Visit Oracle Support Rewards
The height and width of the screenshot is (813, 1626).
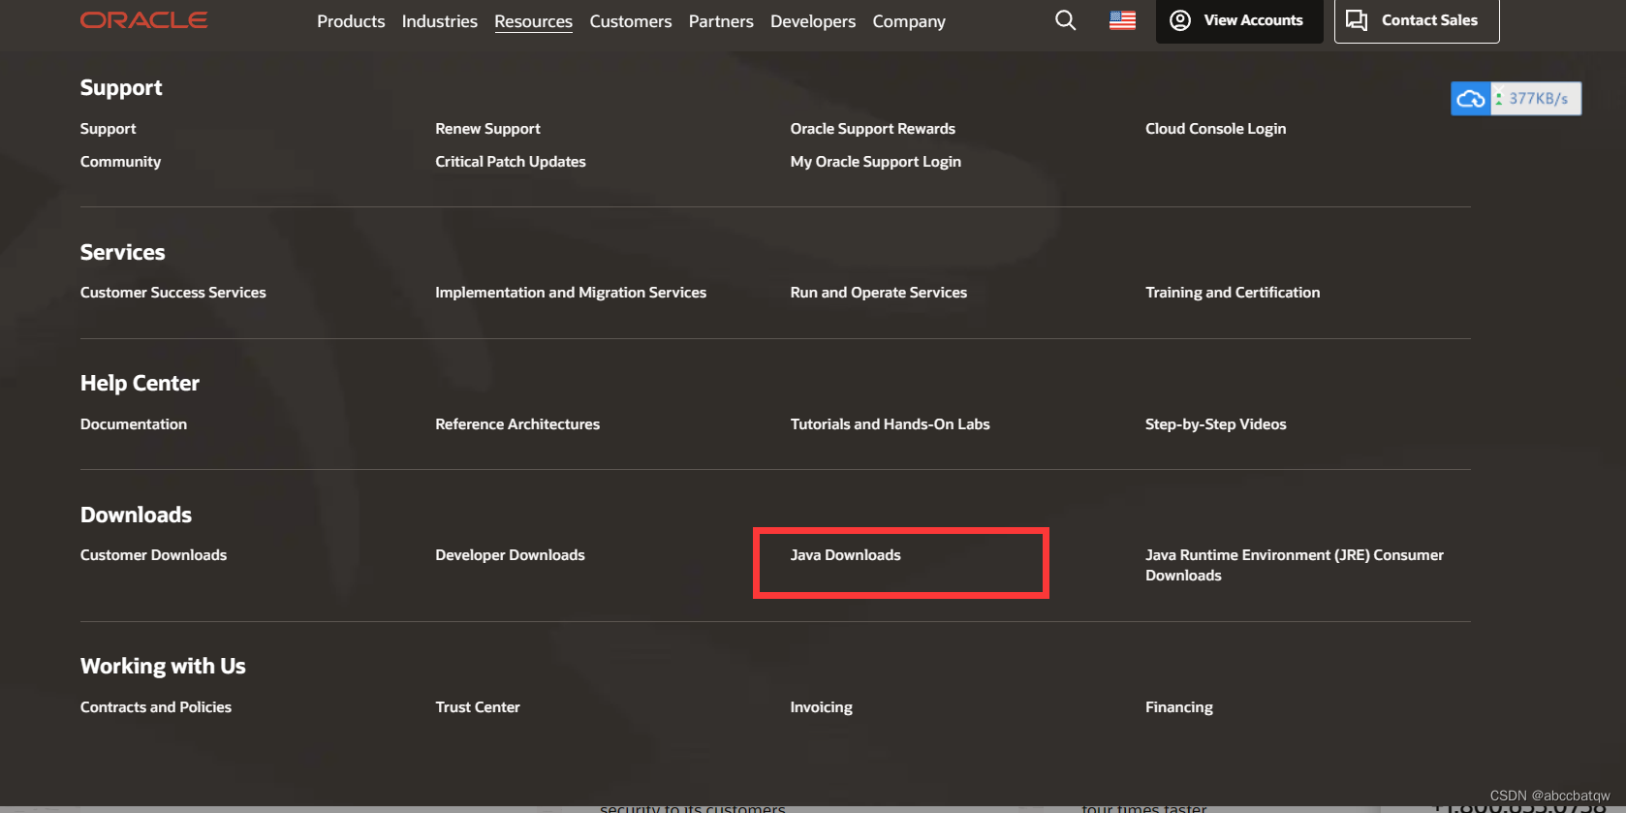point(873,129)
